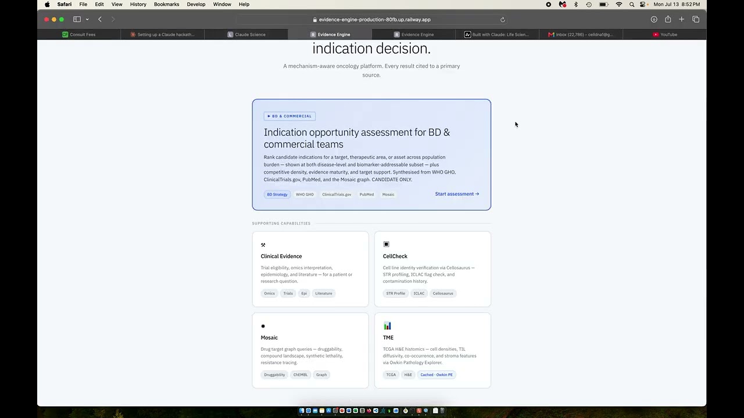Switch to the second Evidence Engine tab
The width and height of the screenshot is (744, 418).
[414, 34]
